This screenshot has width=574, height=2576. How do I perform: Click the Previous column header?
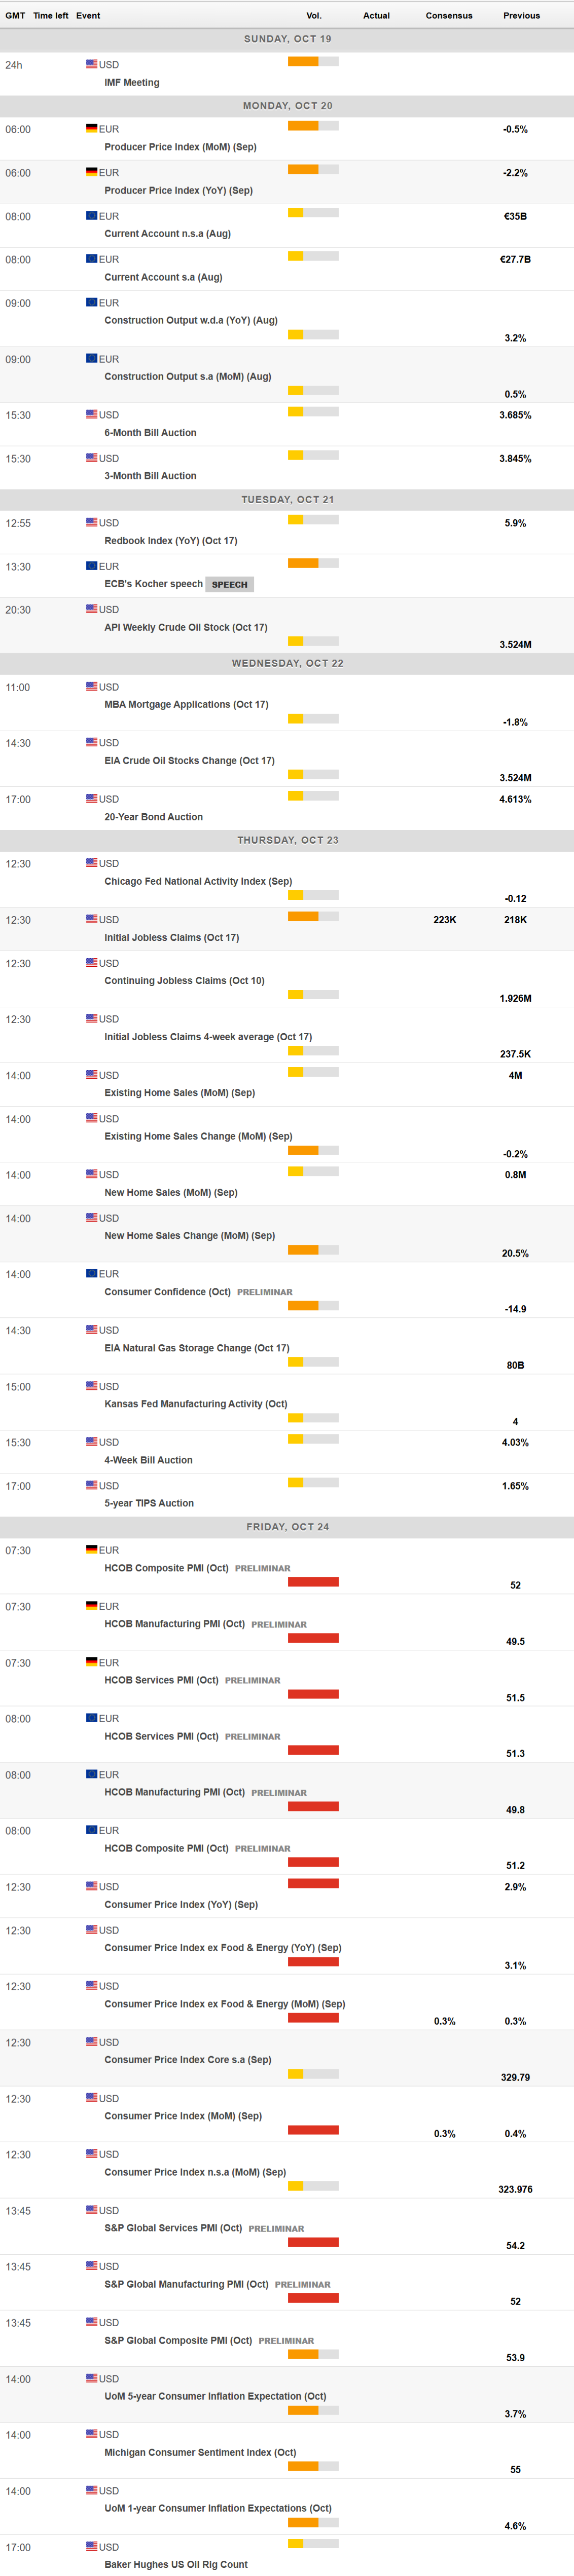(x=521, y=16)
